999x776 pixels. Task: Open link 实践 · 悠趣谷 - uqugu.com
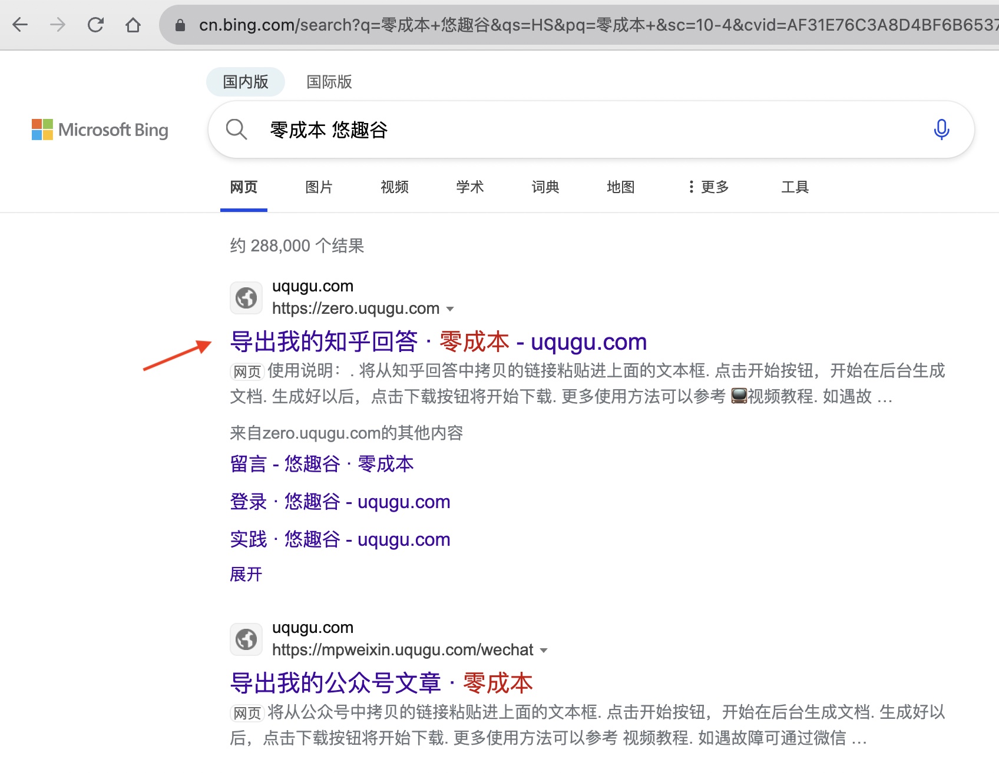coord(340,539)
